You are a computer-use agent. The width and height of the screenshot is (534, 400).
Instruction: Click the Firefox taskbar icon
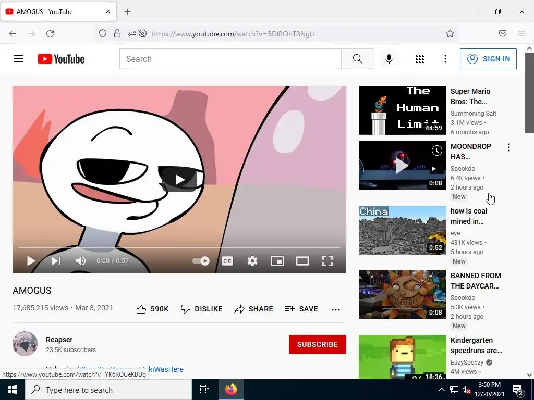(x=231, y=390)
